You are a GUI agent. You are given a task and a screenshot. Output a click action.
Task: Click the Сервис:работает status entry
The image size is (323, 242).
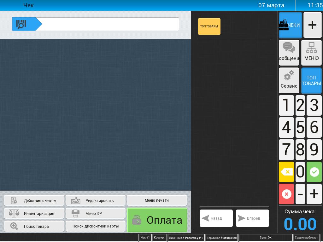point(306,238)
